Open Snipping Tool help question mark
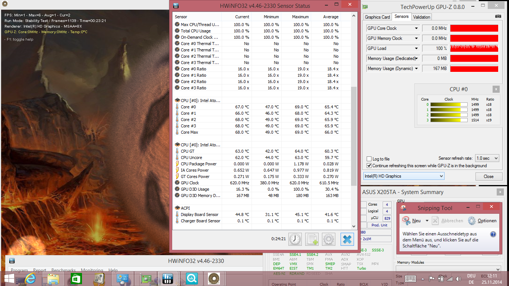 click(493, 234)
